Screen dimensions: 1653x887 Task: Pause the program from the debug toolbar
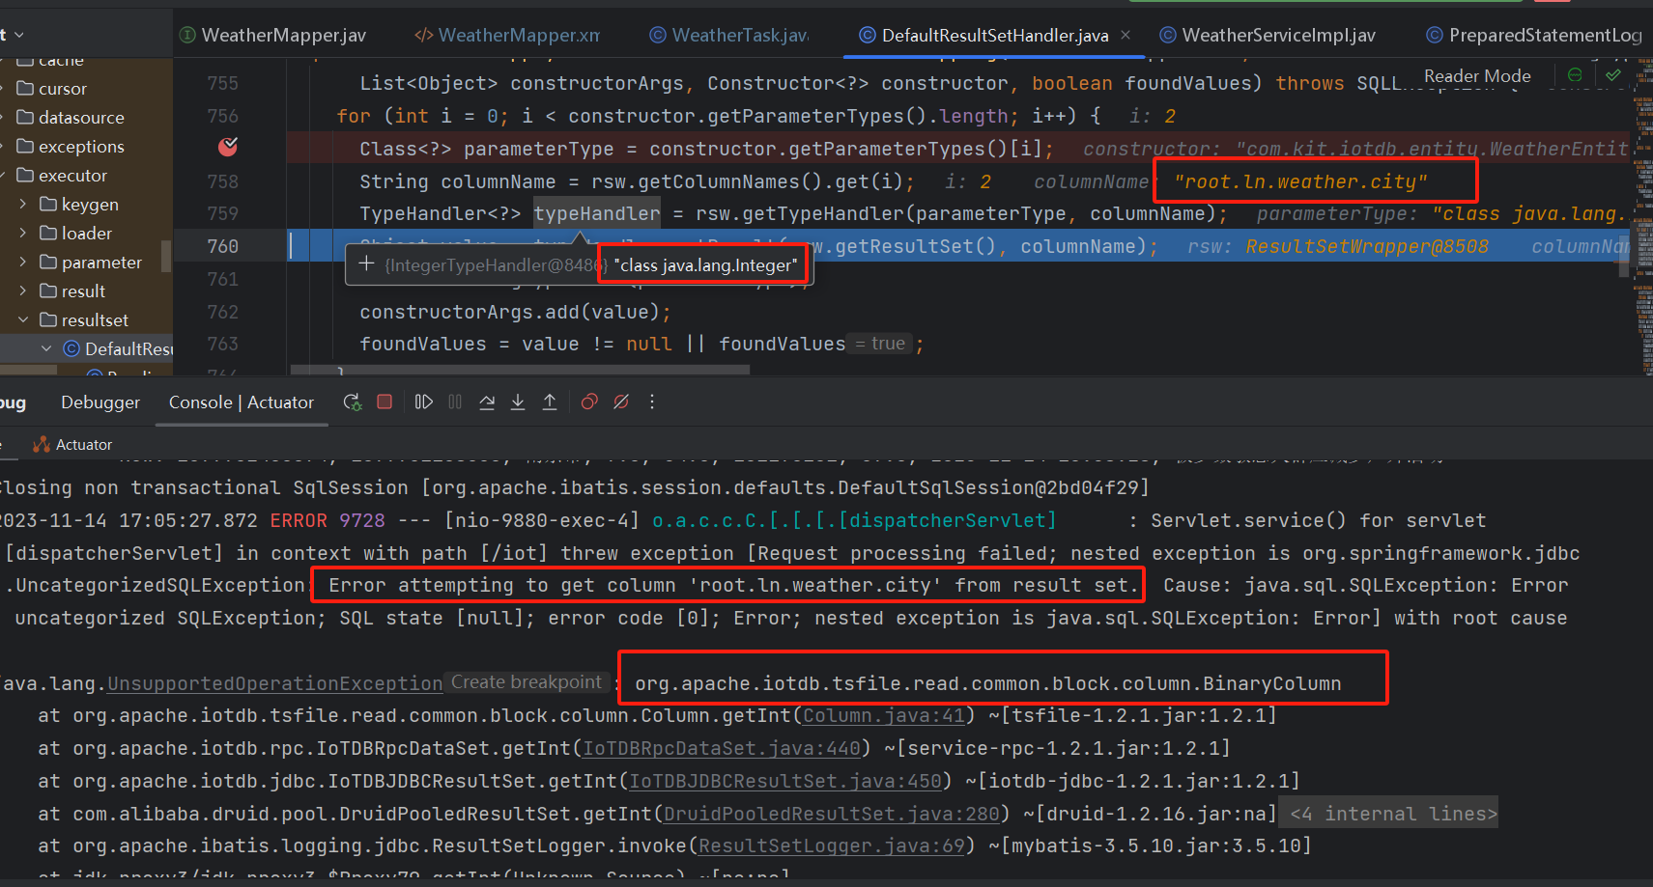coord(455,402)
